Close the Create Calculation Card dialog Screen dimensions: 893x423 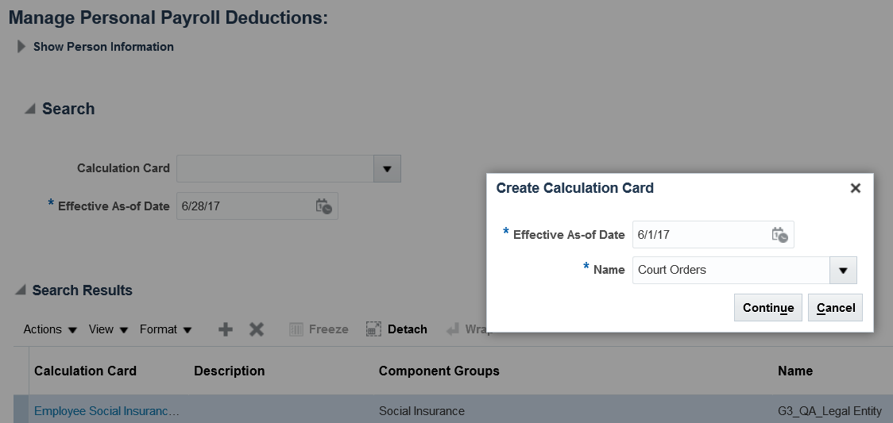click(x=855, y=188)
